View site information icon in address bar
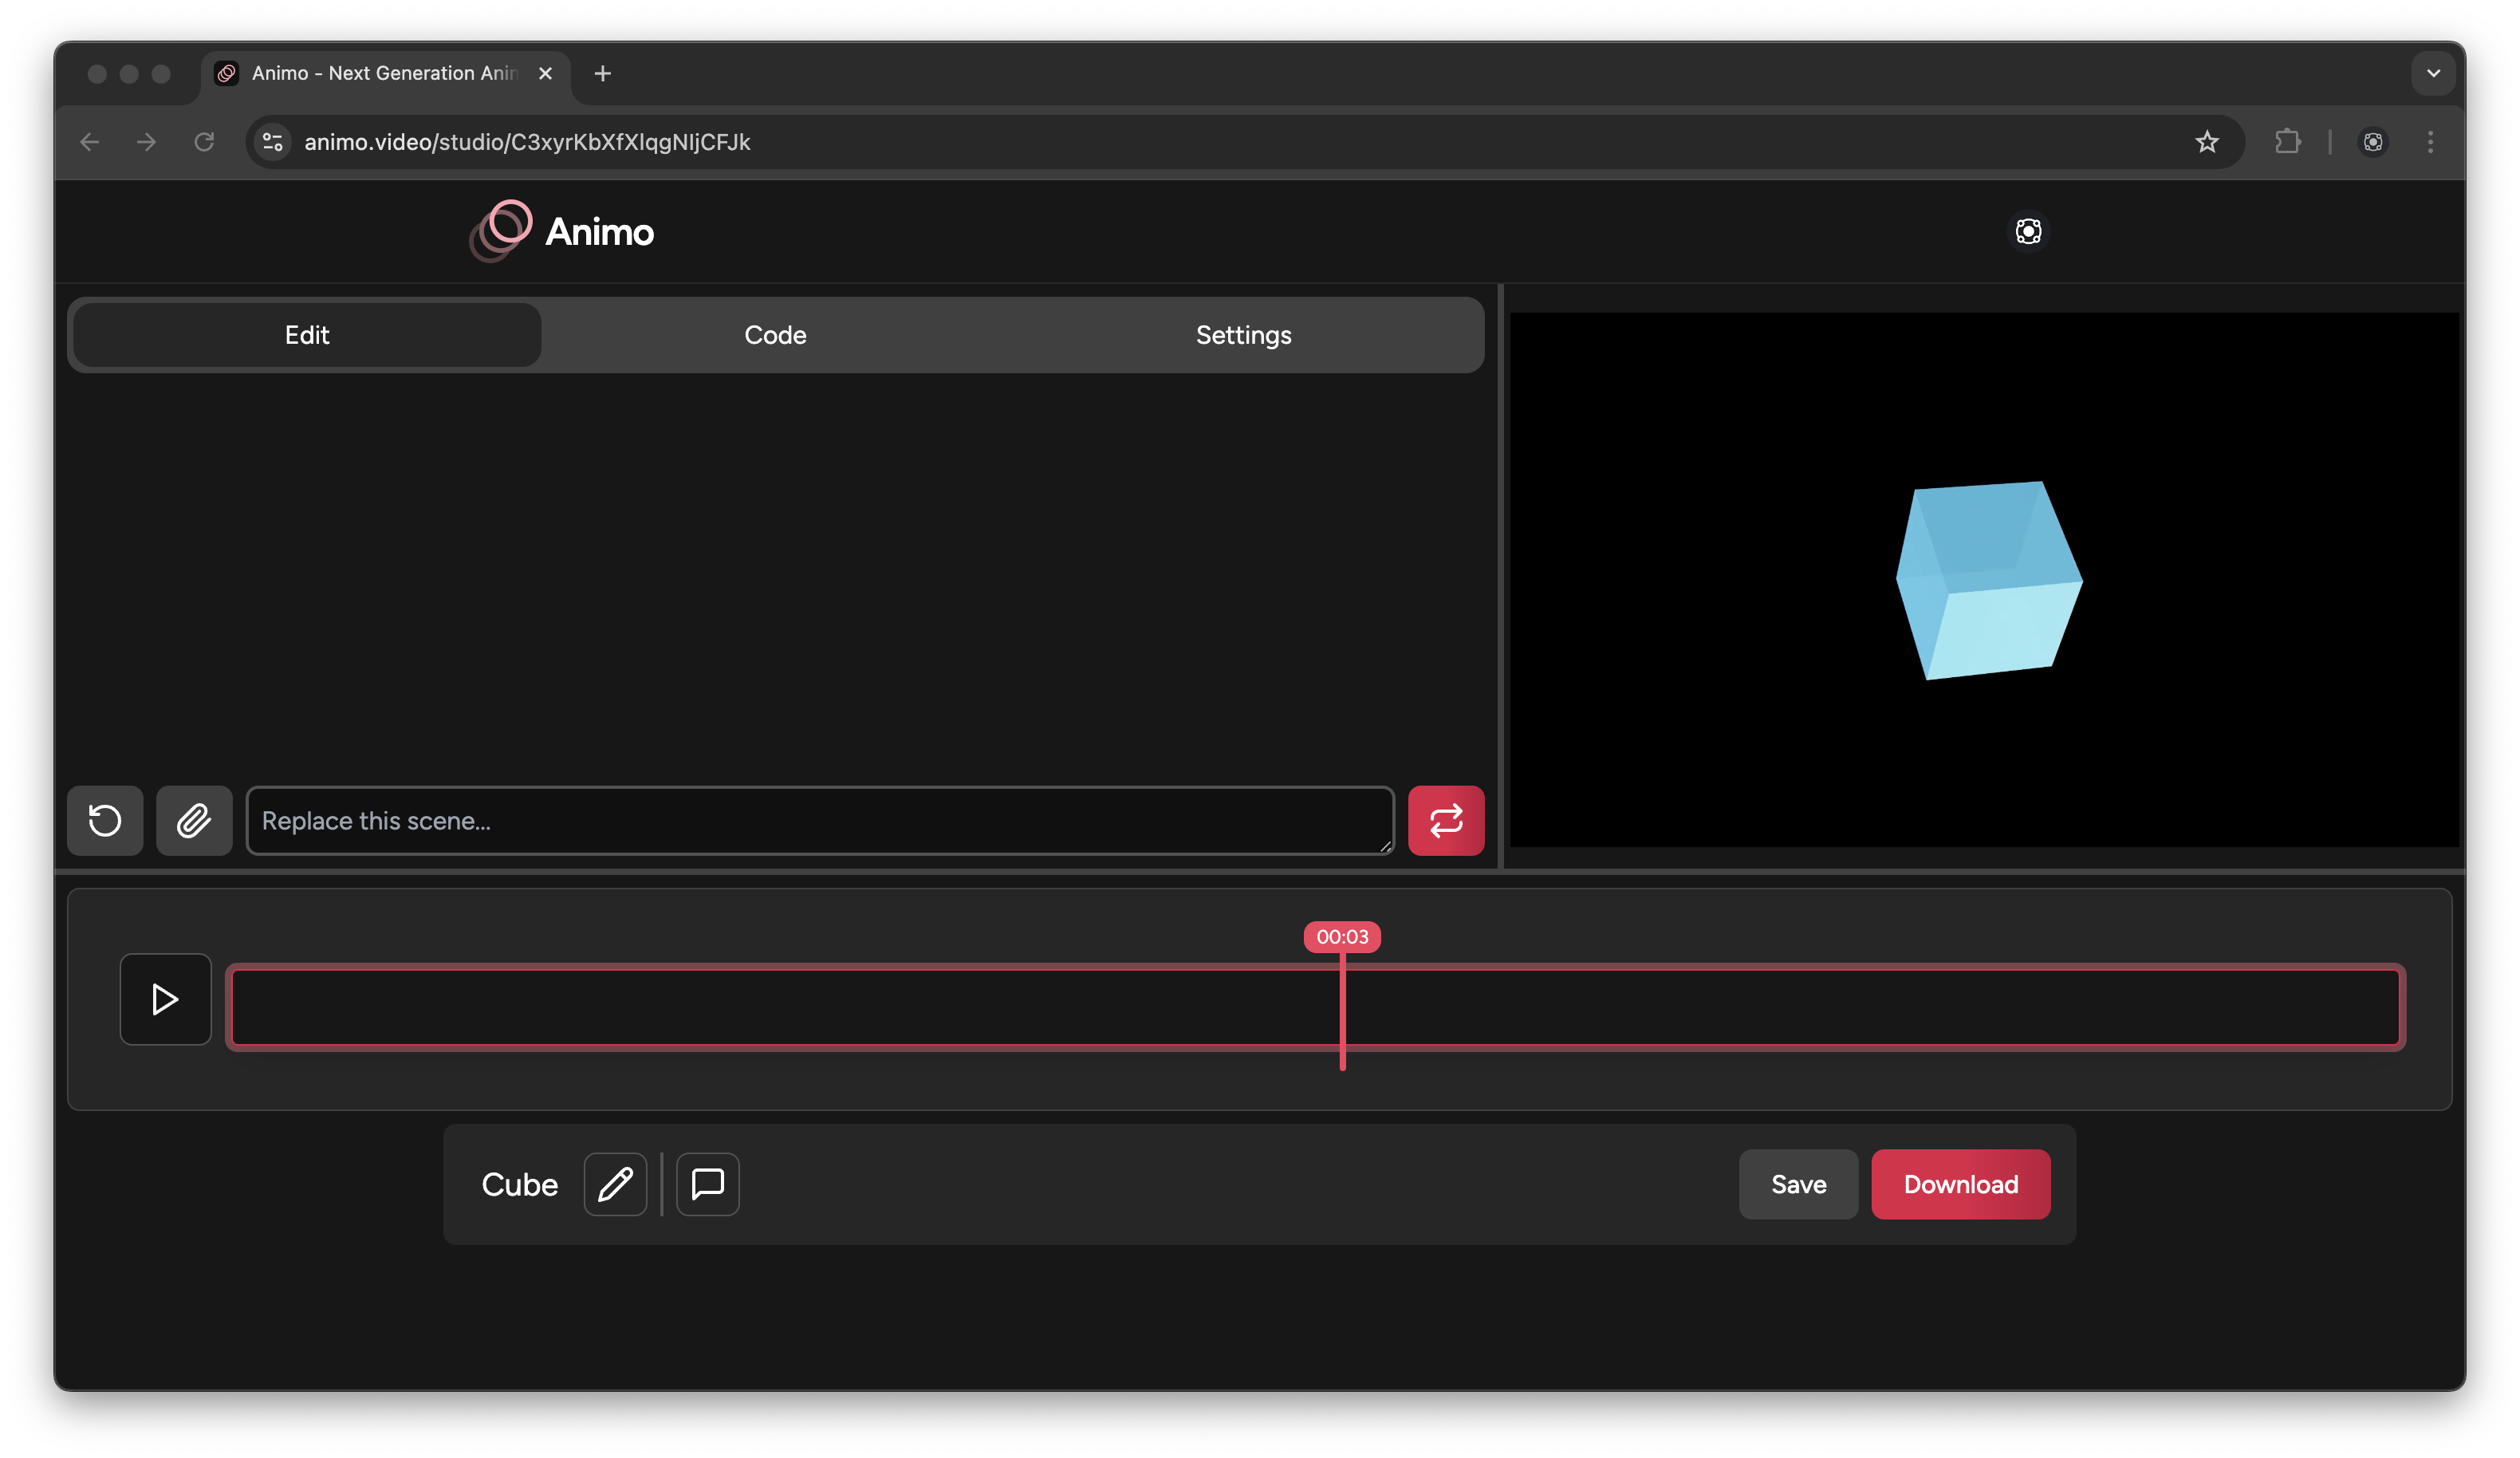The width and height of the screenshot is (2520, 1458). tap(272, 142)
